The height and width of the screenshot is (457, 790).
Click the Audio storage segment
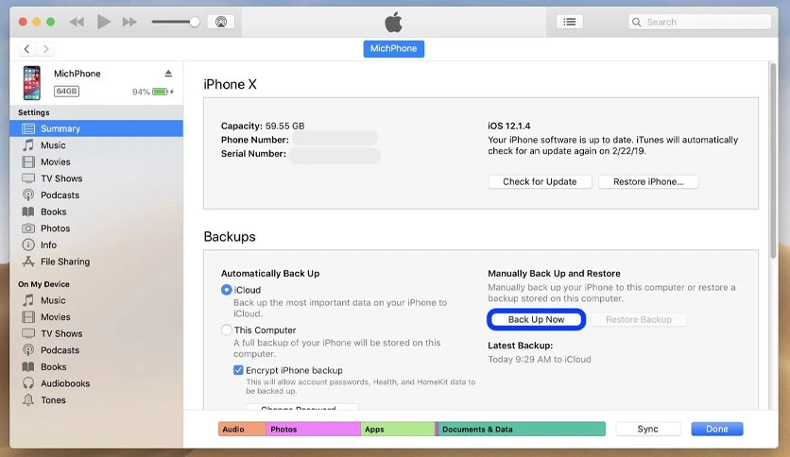tap(242, 429)
